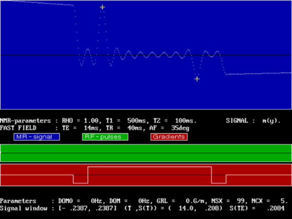Image resolution: width=292 pixels, height=219 pixels.
Task: Select the upper yellow cross marker at signal peak
Action: pos(103,7)
